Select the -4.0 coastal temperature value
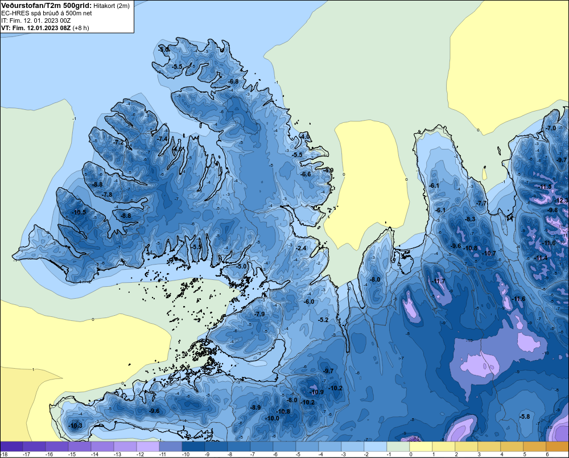569x458 pixels. pos(305,137)
